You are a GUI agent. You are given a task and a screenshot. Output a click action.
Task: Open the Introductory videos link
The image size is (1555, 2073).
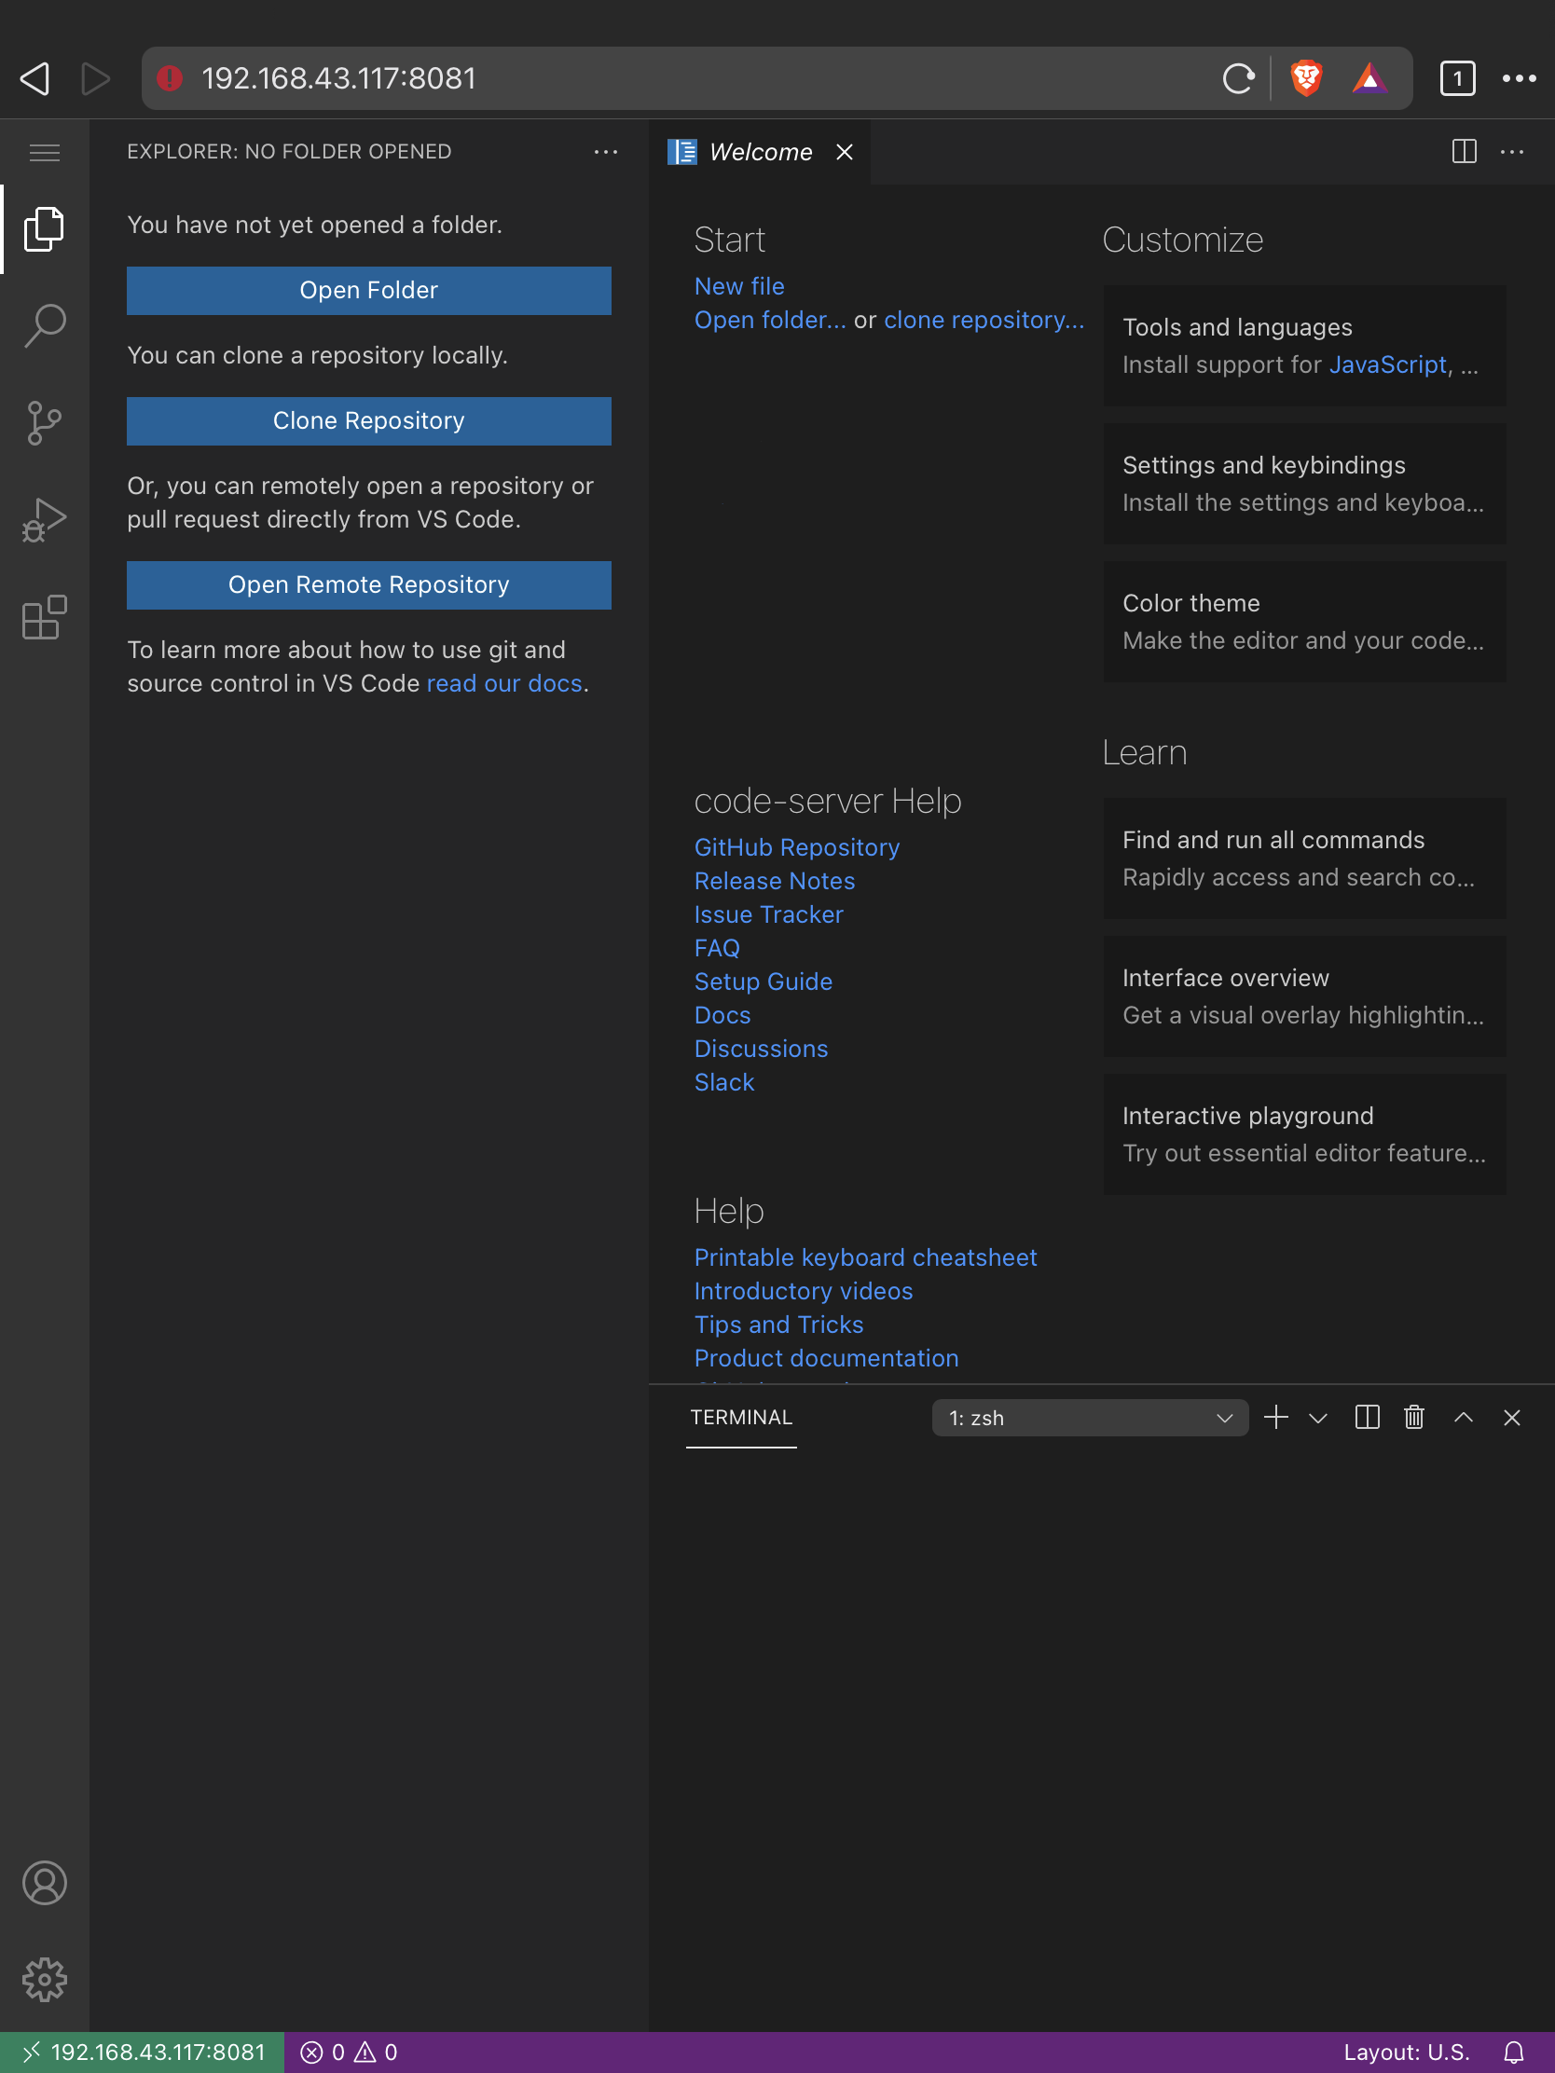[x=804, y=1291]
